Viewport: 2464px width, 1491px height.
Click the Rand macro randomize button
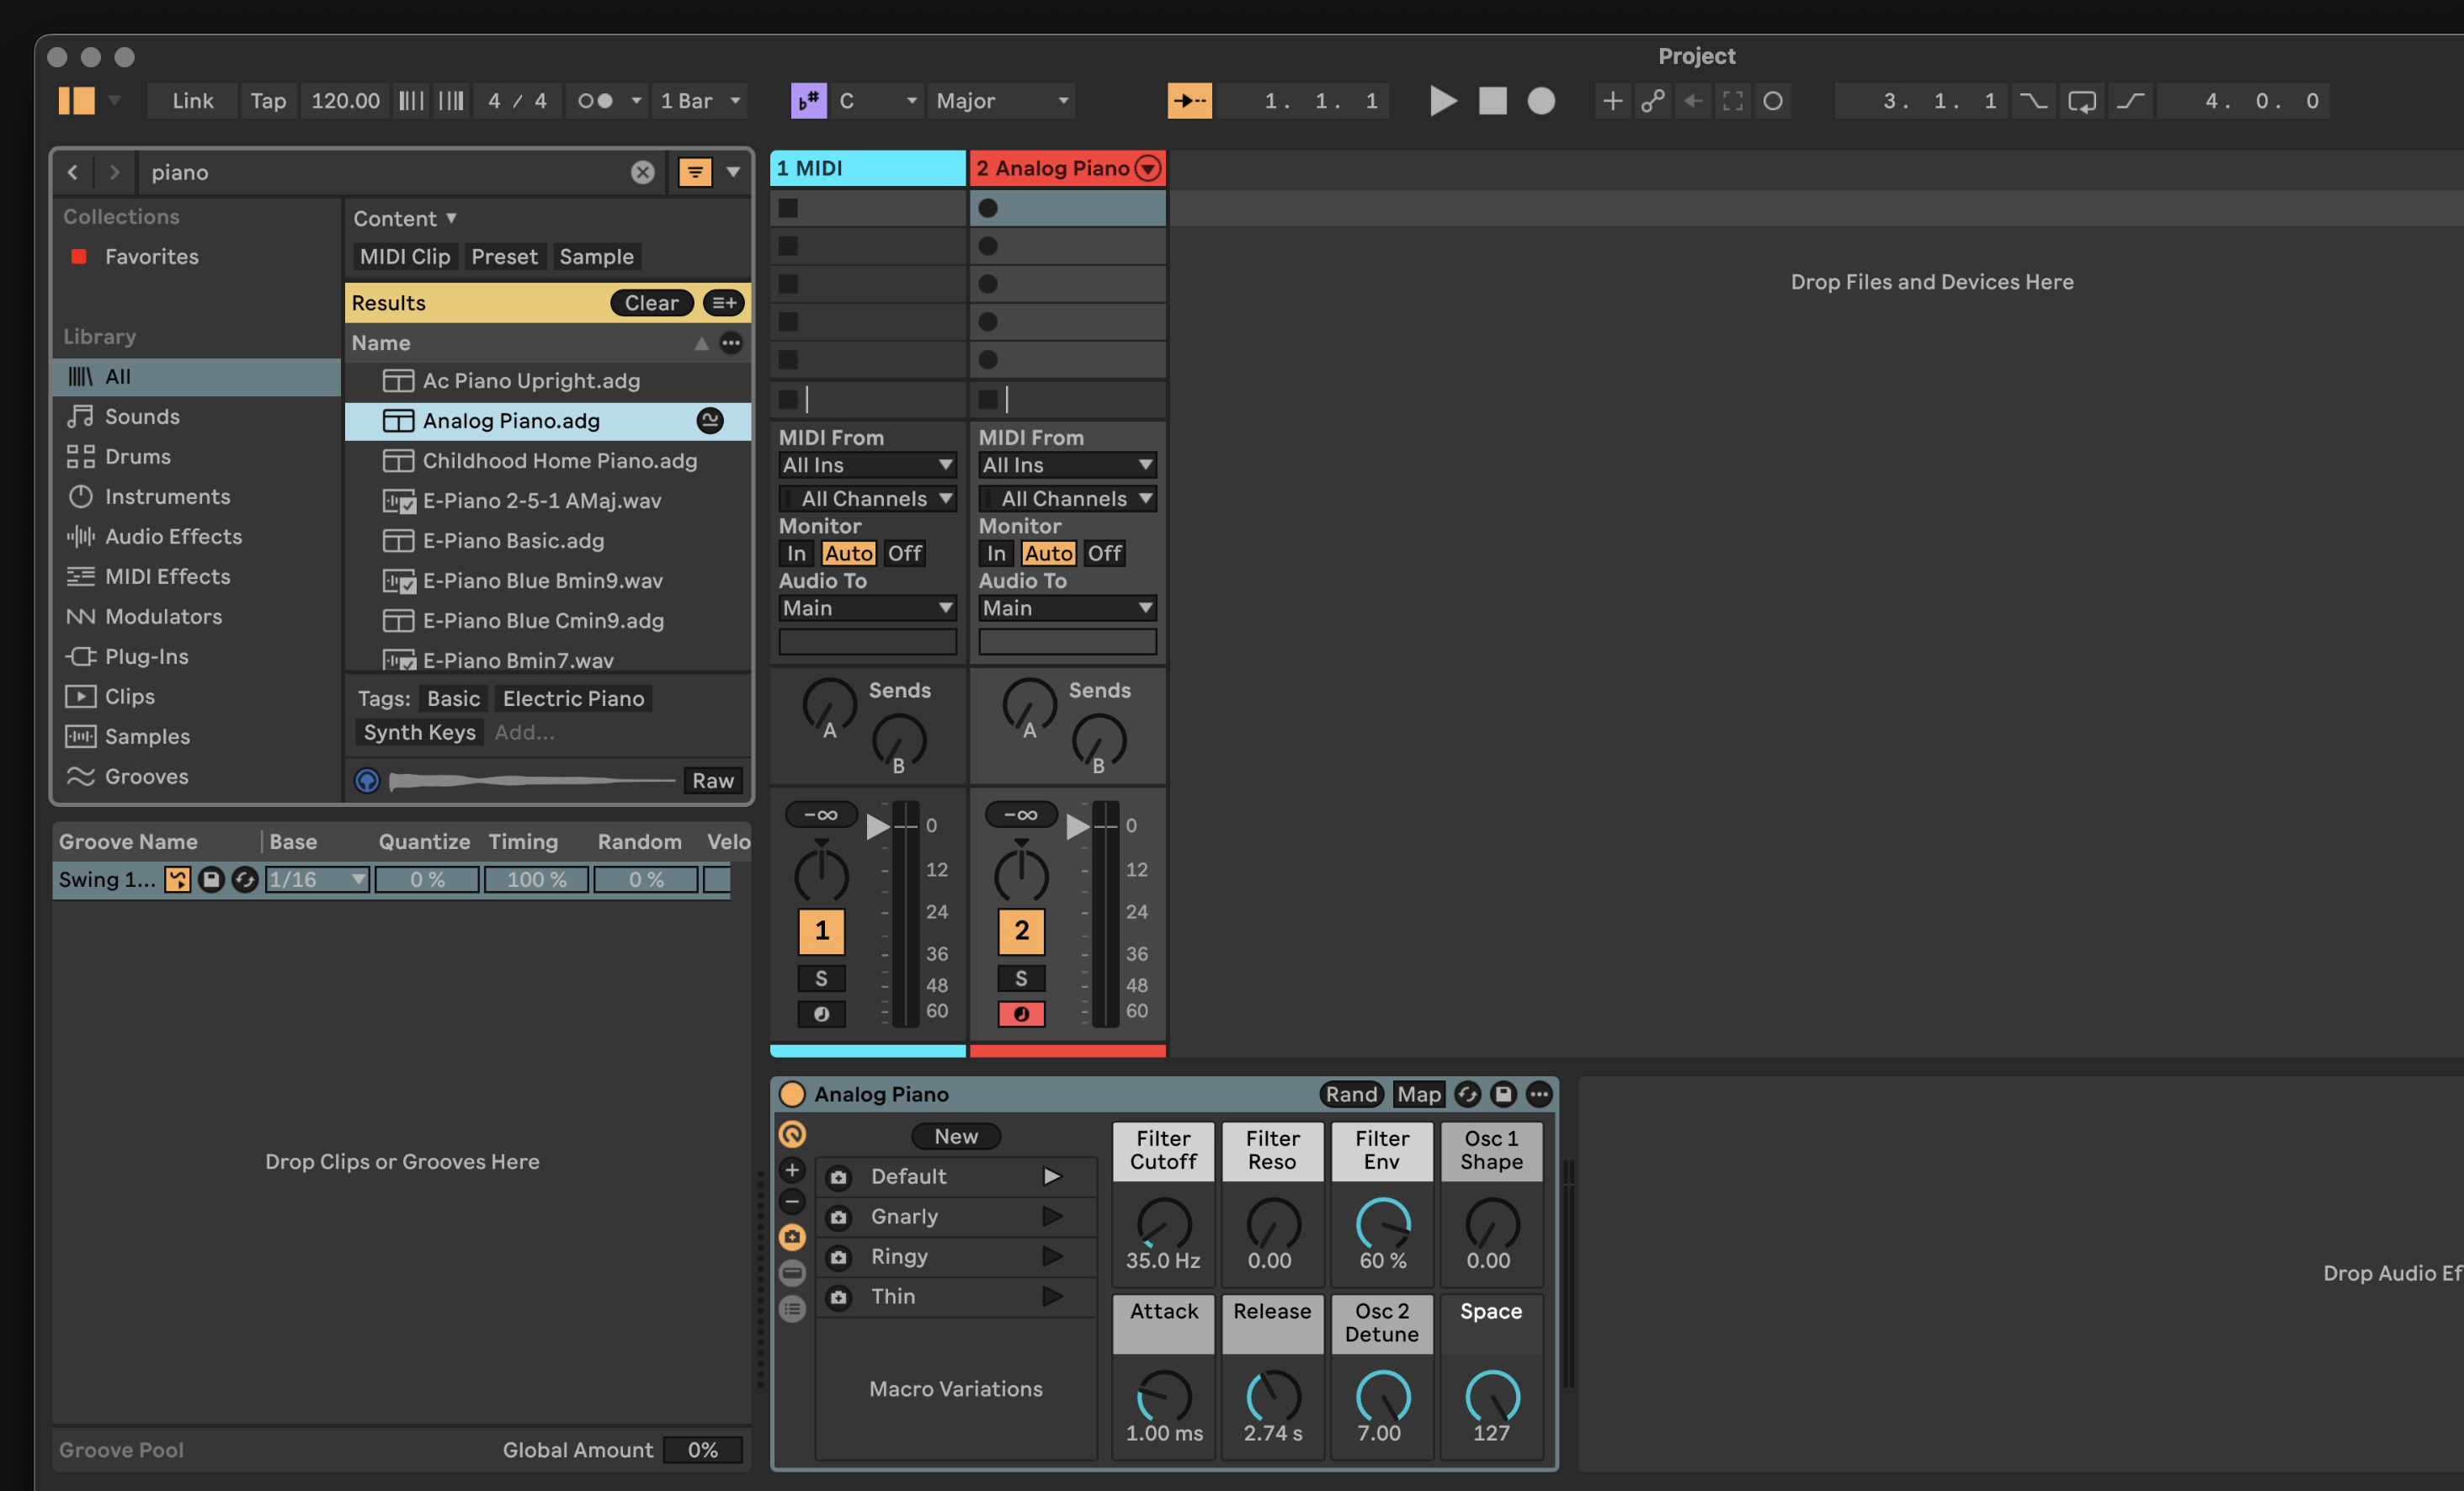click(1351, 1094)
